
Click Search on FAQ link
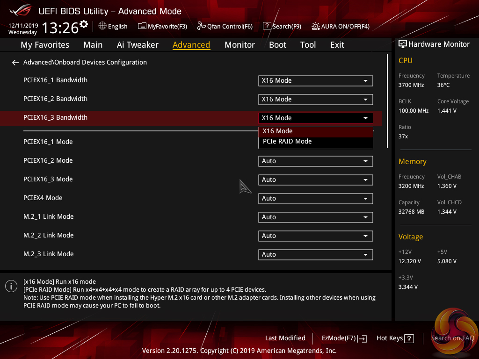coord(453,338)
